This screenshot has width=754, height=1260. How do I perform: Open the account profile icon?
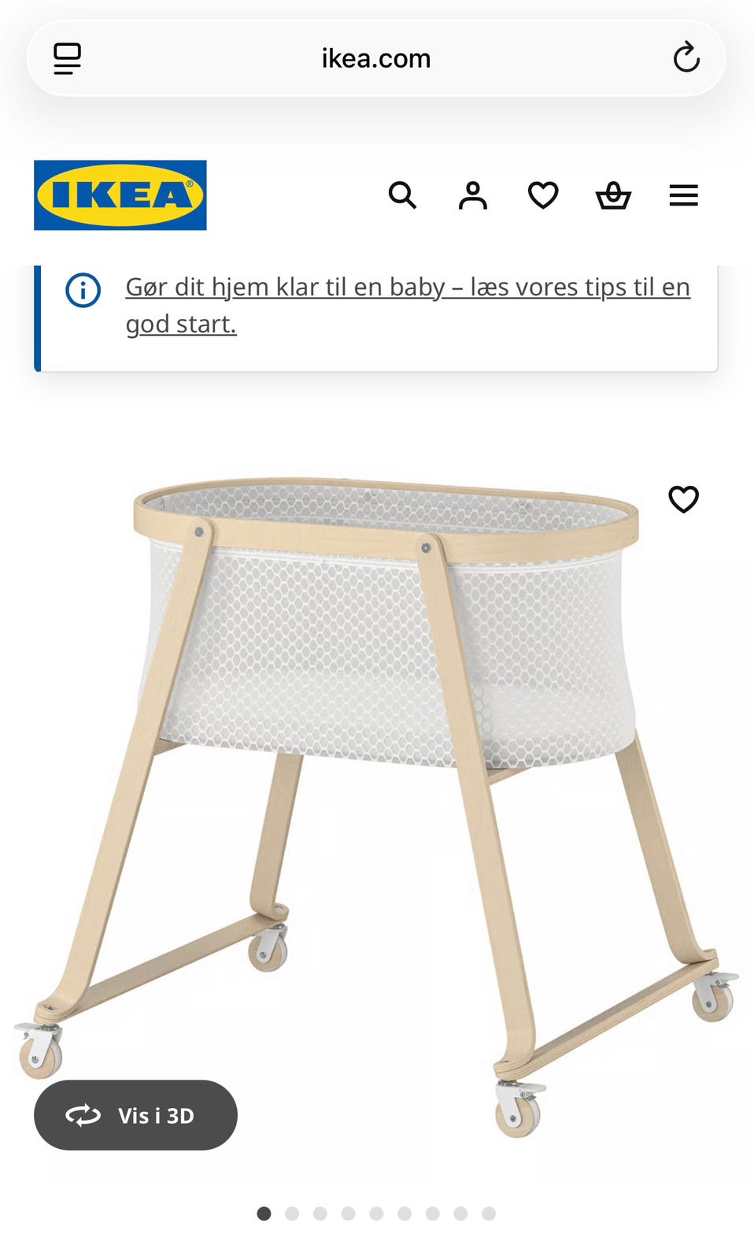click(x=473, y=195)
